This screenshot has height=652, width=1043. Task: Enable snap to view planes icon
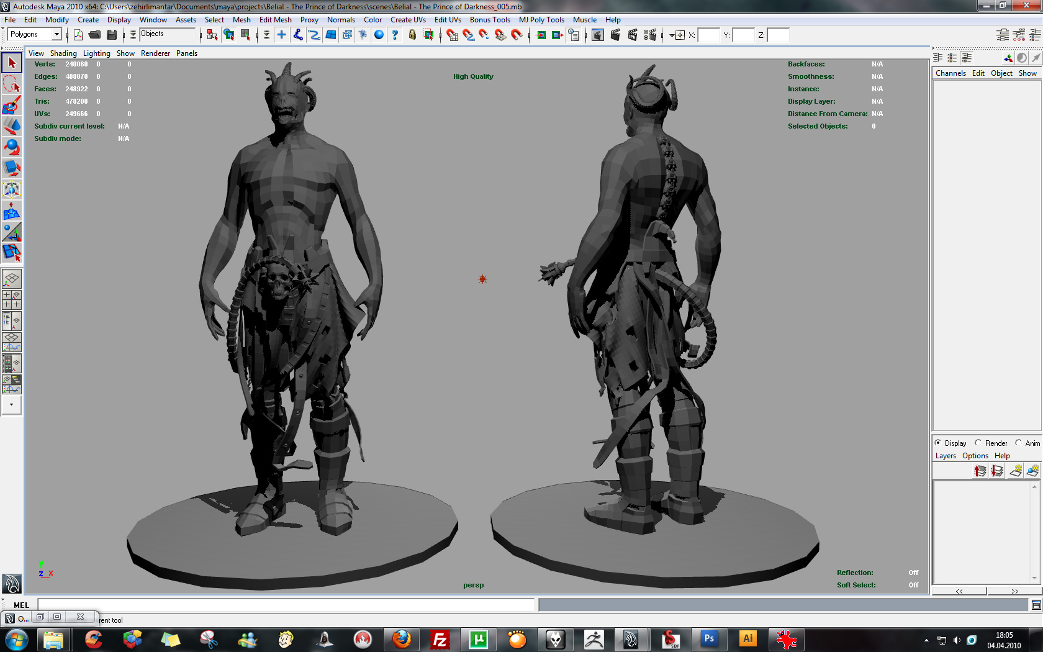click(x=500, y=35)
